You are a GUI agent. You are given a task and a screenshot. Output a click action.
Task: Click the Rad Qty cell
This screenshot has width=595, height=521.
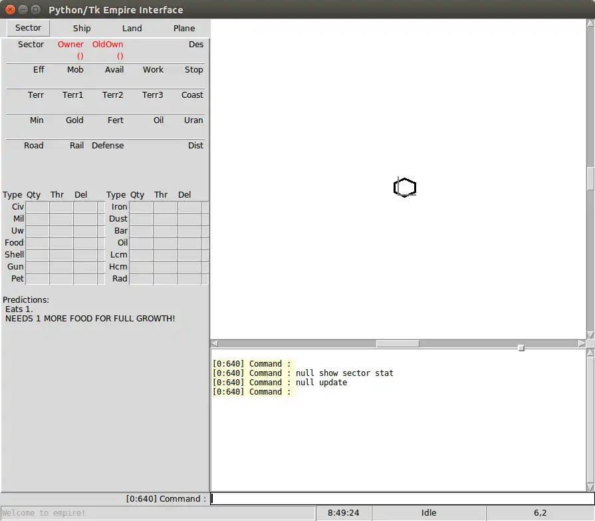click(141, 278)
